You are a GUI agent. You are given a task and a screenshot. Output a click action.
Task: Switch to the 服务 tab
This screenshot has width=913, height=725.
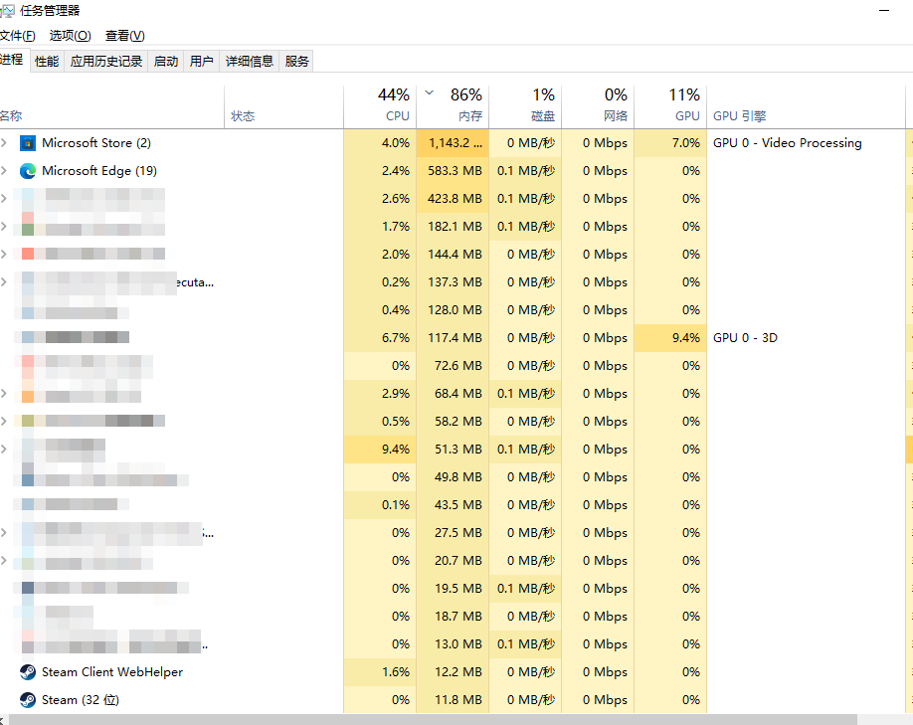click(295, 60)
